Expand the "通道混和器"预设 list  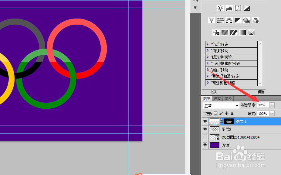[x=208, y=76]
